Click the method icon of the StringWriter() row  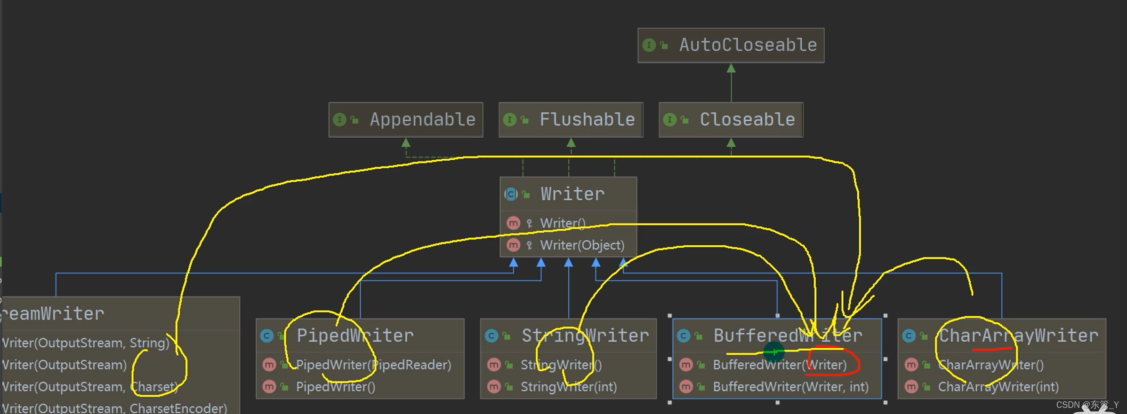coord(494,365)
